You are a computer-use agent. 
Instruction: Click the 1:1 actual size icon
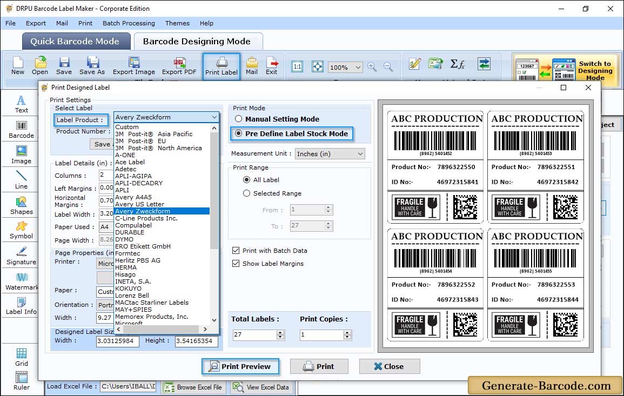click(x=297, y=66)
